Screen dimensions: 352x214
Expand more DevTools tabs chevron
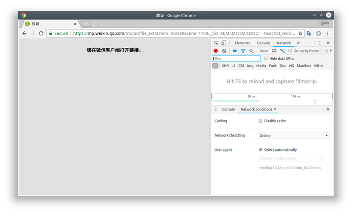click(x=298, y=43)
